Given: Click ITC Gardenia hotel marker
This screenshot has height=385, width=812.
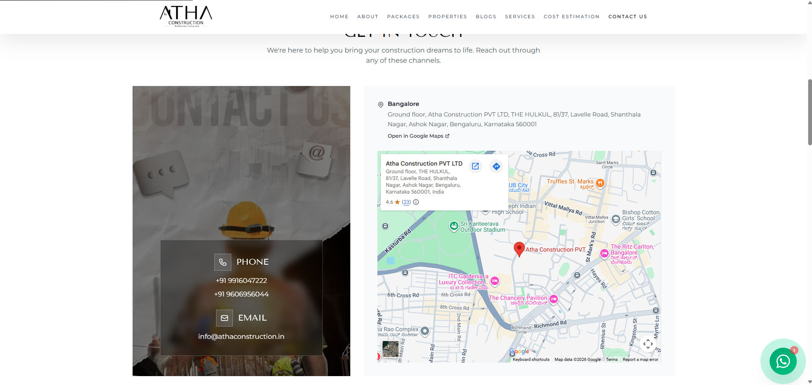Looking at the screenshot, I should [x=495, y=280].
